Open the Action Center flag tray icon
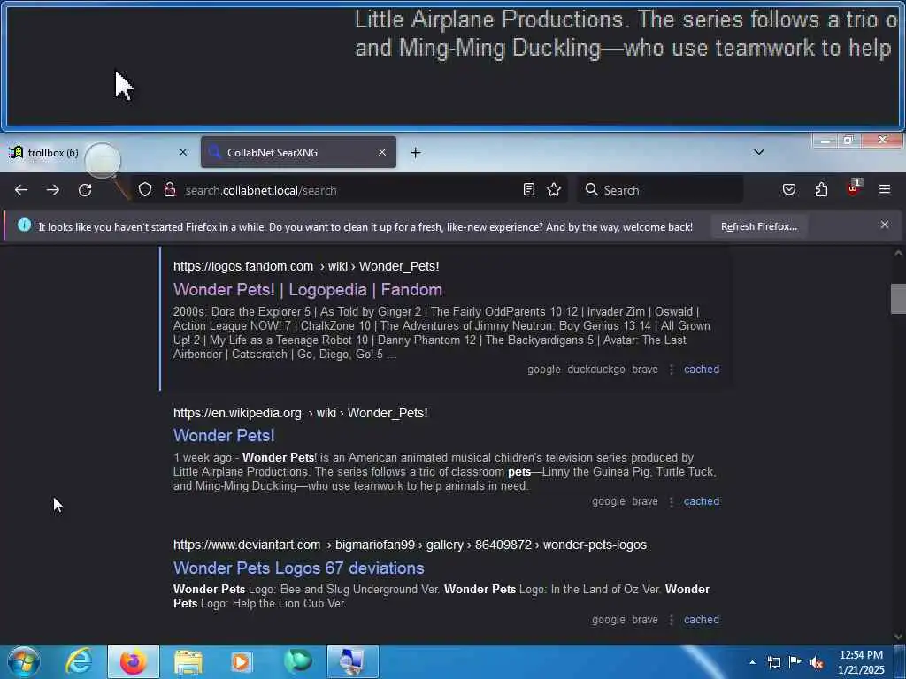Viewport: 906px width, 679px height. tap(795, 661)
